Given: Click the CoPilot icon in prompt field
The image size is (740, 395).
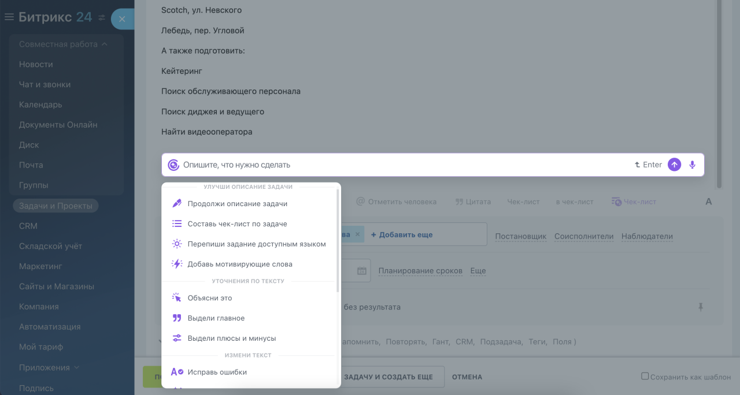Looking at the screenshot, I should tap(173, 165).
